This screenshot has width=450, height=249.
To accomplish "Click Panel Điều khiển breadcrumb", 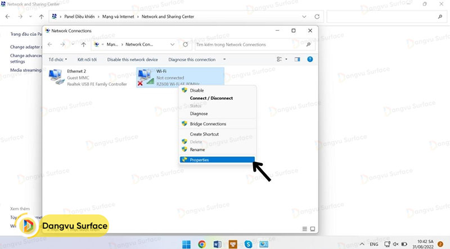I will coord(79,17).
